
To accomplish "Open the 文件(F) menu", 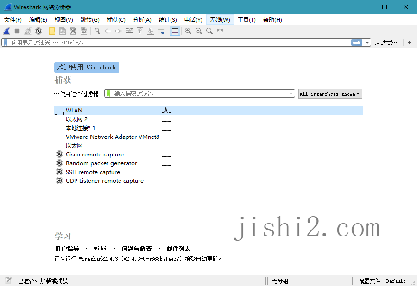I will [x=13, y=19].
